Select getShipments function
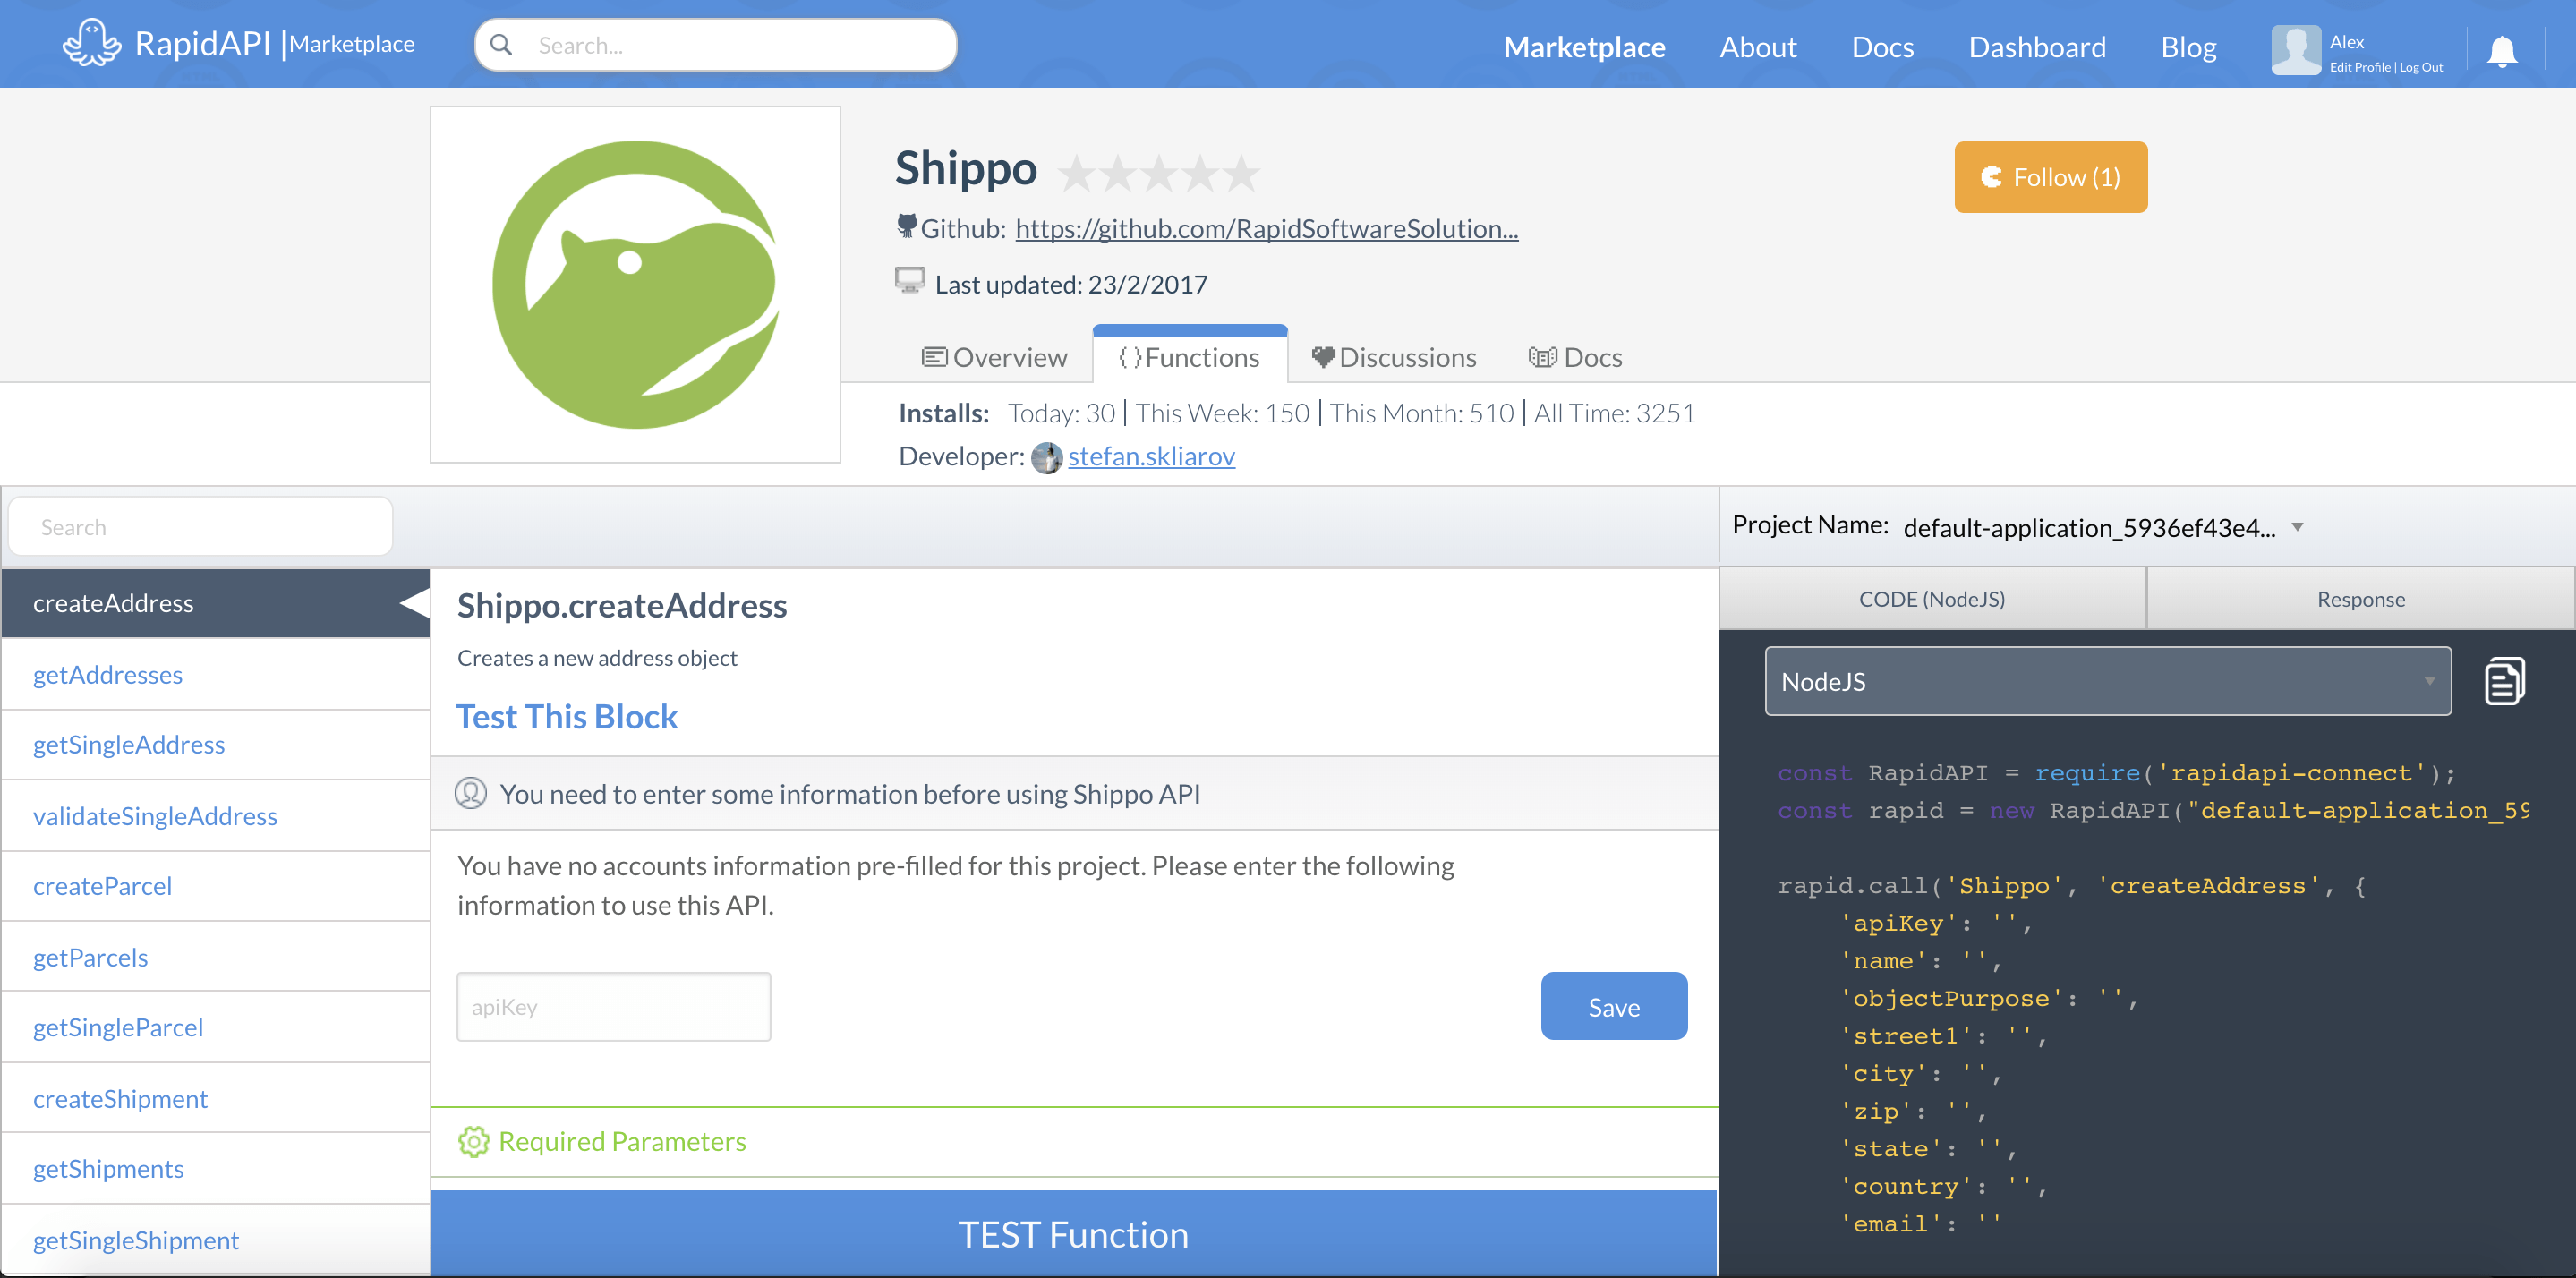The height and width of the screenshot is (1278, 2576). pos(215,1168)
